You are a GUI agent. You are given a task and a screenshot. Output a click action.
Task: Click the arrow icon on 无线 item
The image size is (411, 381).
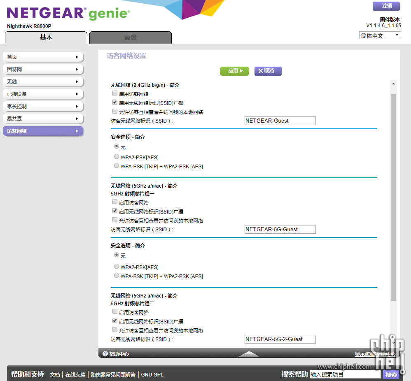tap(77, 82)
